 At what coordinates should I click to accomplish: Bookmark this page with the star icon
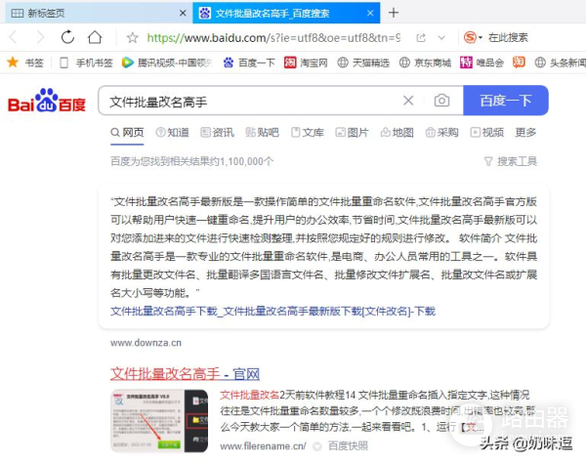coord(132,37)
